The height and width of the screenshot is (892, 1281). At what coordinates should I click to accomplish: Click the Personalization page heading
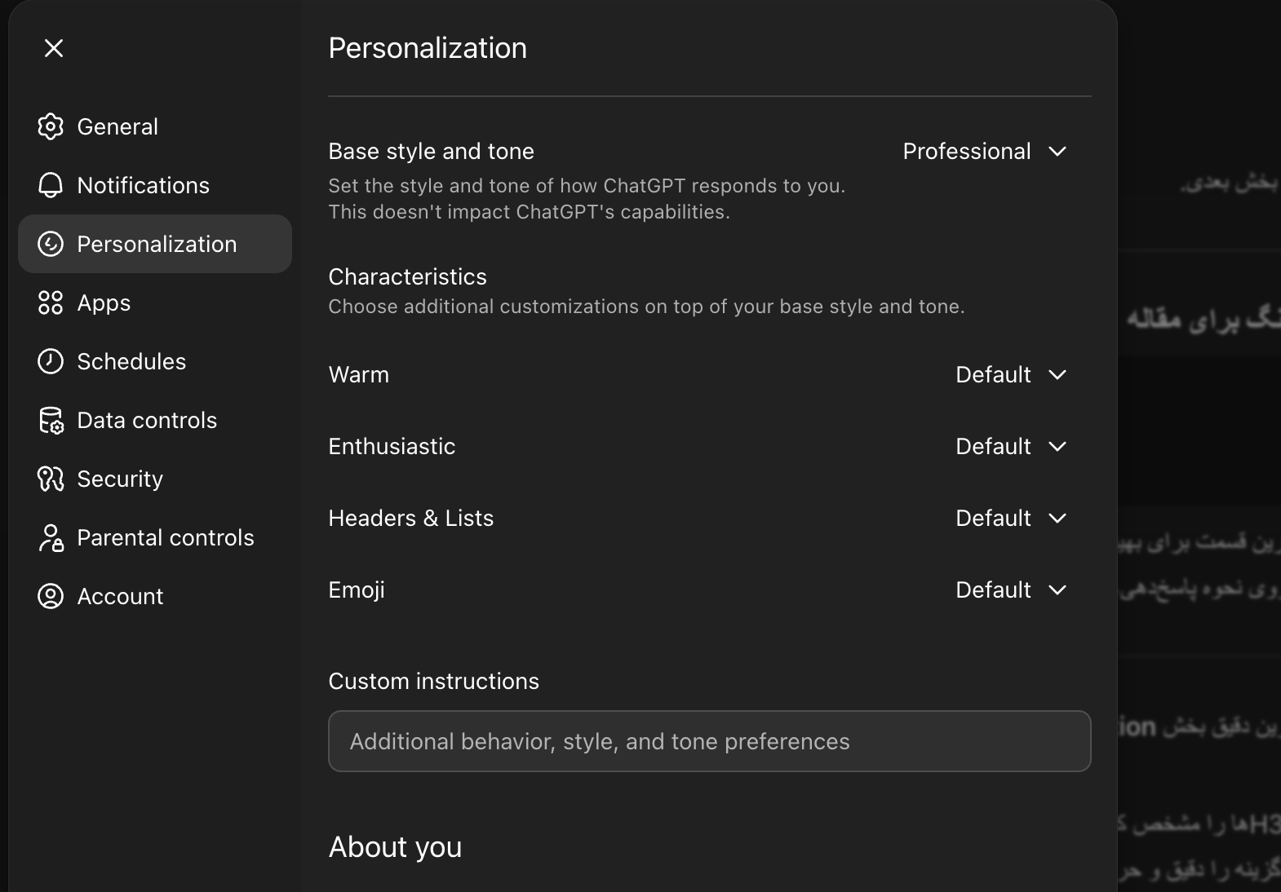tap(428, 48)
